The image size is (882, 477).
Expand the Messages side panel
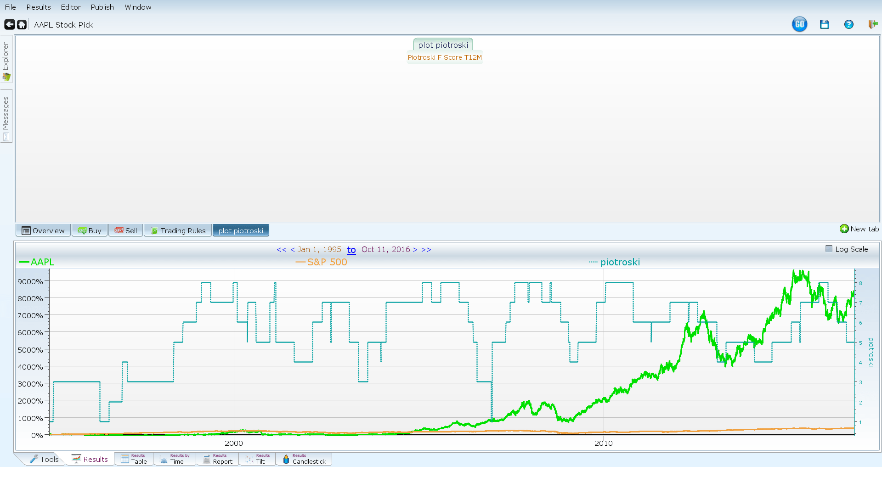[x=6, y=117]
